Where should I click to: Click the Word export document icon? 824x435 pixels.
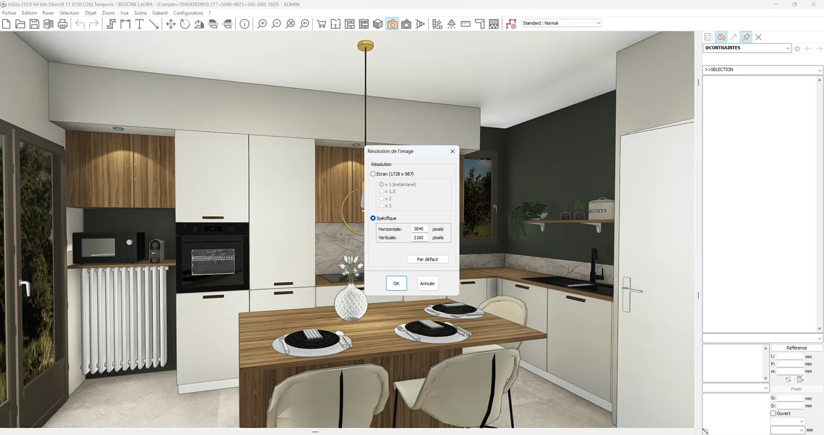(48, 24)
